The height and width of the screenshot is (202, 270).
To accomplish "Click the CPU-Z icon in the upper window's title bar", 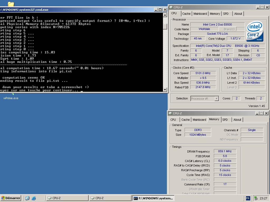I will point(171,7).
